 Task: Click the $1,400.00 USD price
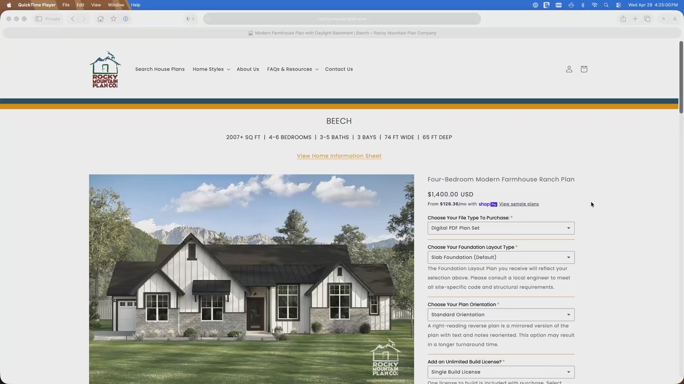450,194
